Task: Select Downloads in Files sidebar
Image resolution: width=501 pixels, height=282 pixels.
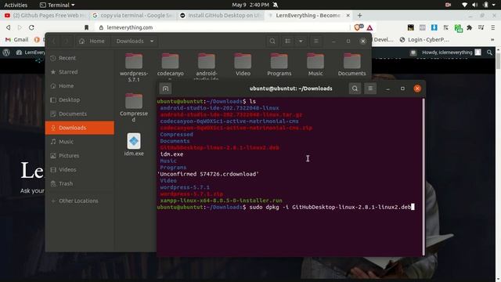Action: coord(80,128)
